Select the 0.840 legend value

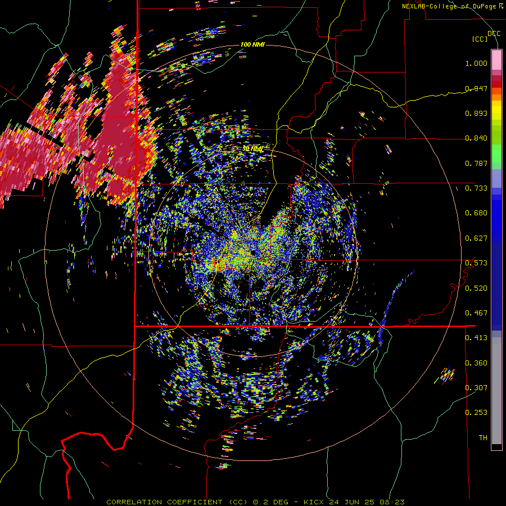point(476,138)
